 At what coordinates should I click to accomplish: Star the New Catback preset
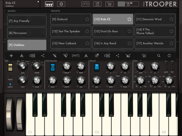(x=87, y=43)
